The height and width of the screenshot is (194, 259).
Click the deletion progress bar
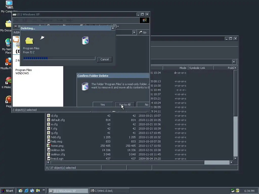pyautogui.click(x=59, y=58)
